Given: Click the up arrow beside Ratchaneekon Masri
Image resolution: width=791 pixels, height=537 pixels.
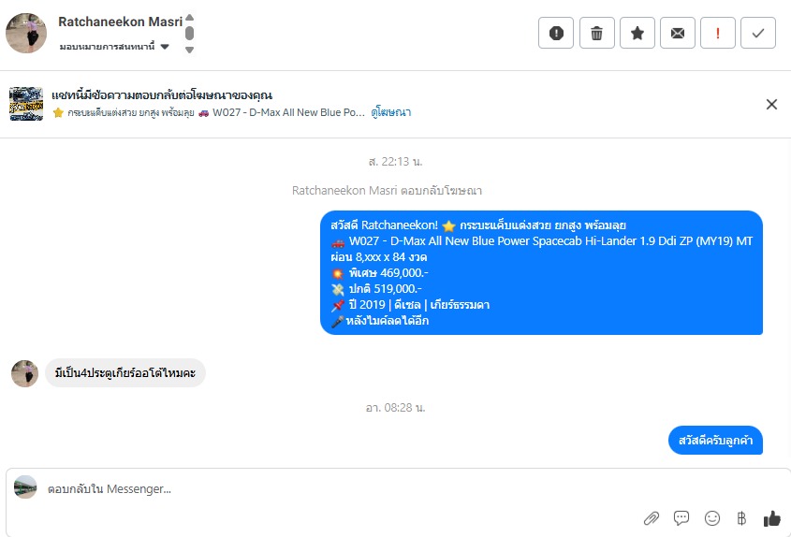Looking at the screenshot, I should tap(190, 17).
